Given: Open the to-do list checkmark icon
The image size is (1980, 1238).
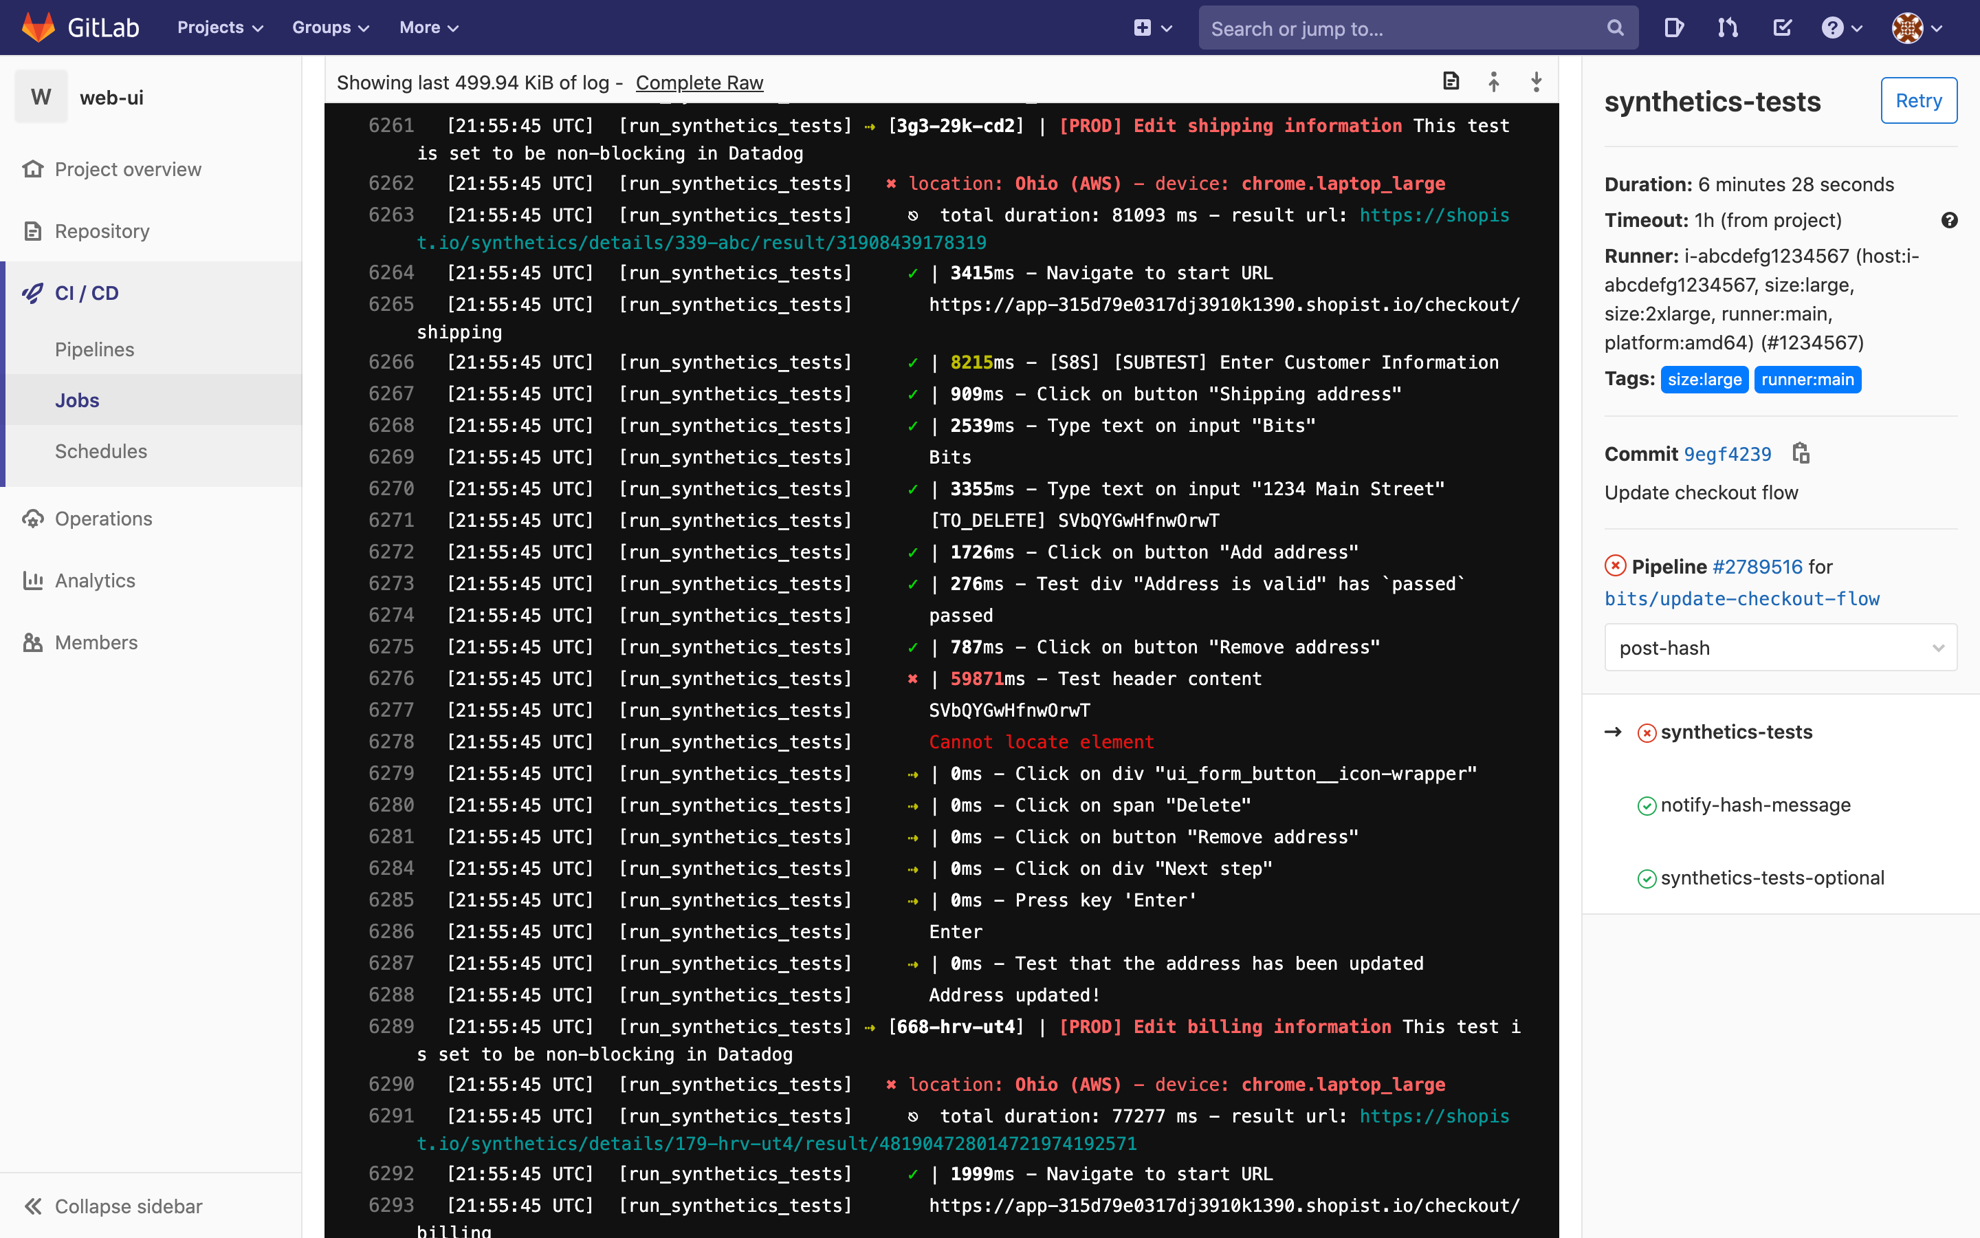Looking at the screenshot, I should pos(1781,27).
